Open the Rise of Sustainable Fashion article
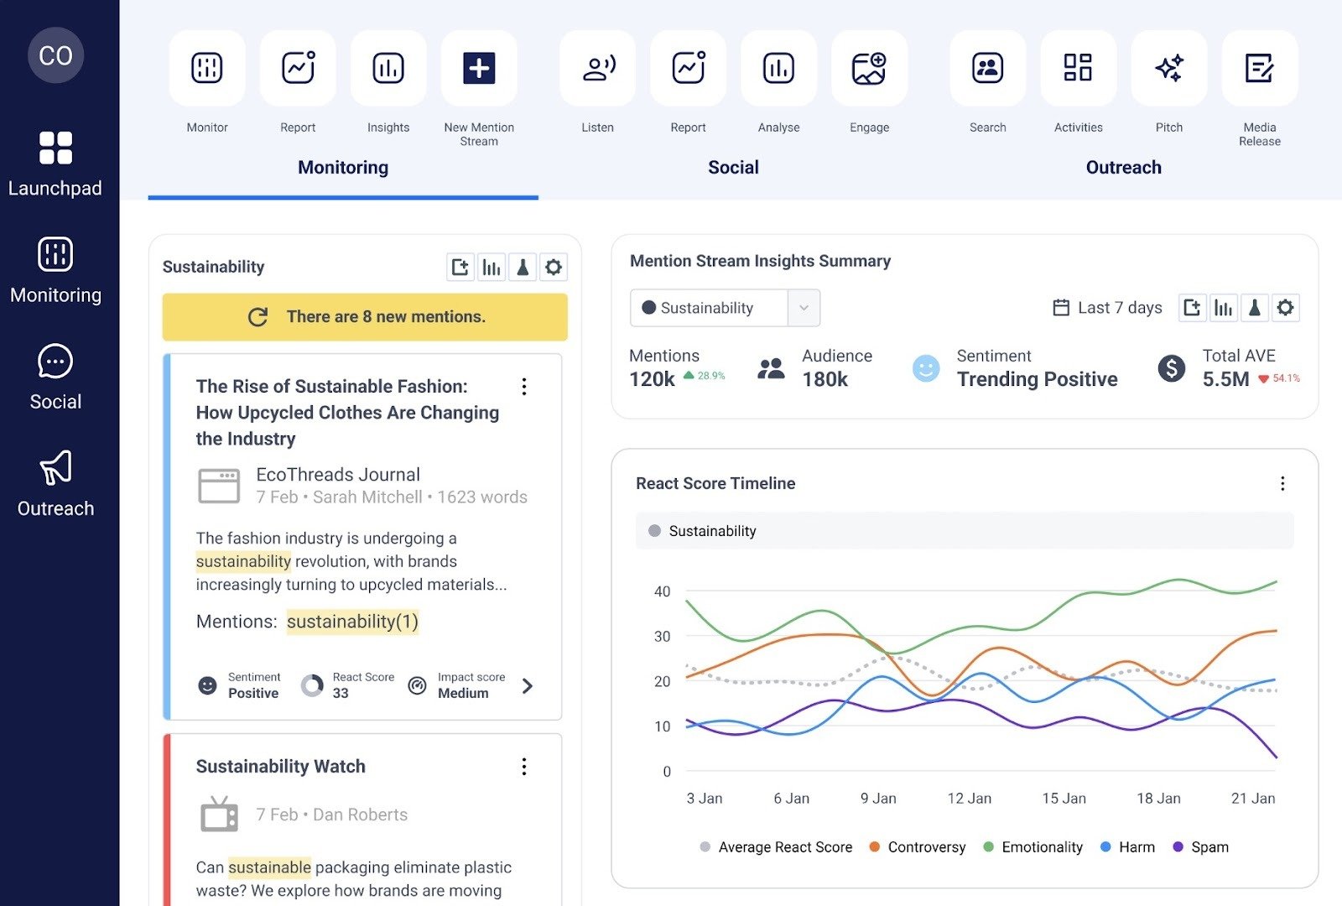This screenshot has height=906, width=1342. point(346,412)
